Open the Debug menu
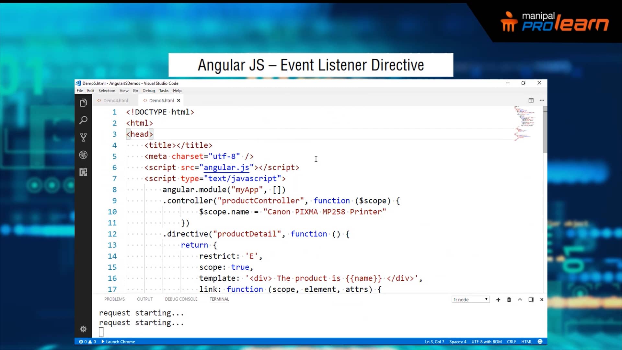 pos(148,91)
